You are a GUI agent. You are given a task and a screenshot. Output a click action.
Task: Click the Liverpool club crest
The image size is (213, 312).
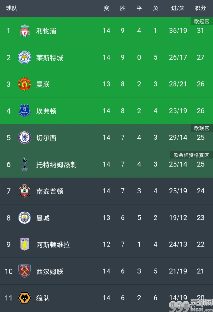pos(25,31)
